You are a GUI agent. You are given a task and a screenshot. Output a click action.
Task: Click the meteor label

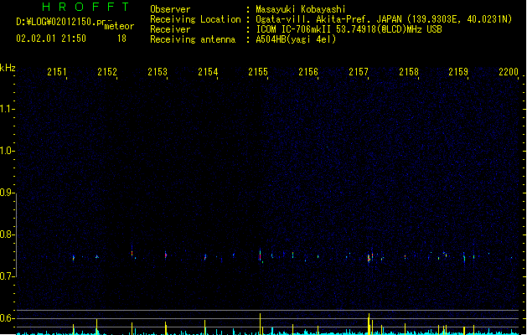(119, 26)
